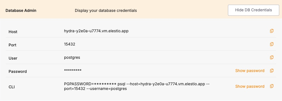Click the PGPASSWORD psql command text
The width and height of the screenshot is (282, 101).
point(137,86)
